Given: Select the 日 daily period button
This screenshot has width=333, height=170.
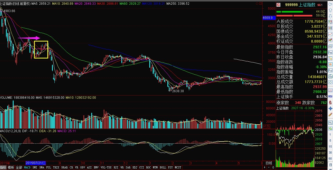Looking at the screenshot, I should pyautogui.click(x=331, y=165).
